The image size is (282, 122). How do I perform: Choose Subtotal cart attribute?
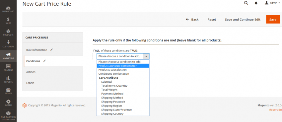(123, 82)
